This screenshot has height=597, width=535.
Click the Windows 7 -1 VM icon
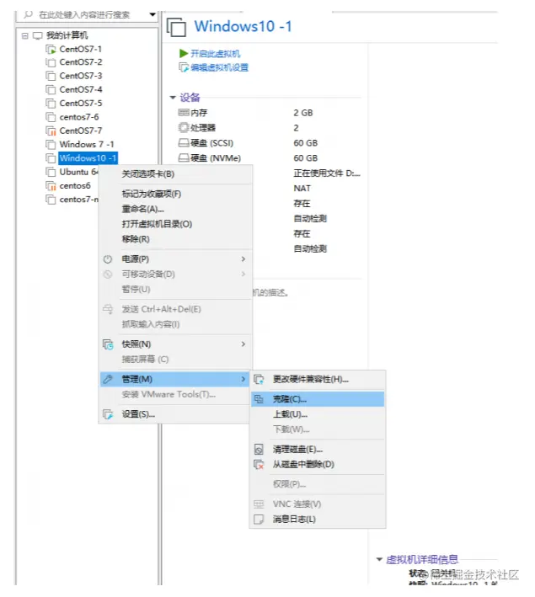[51, 145]
